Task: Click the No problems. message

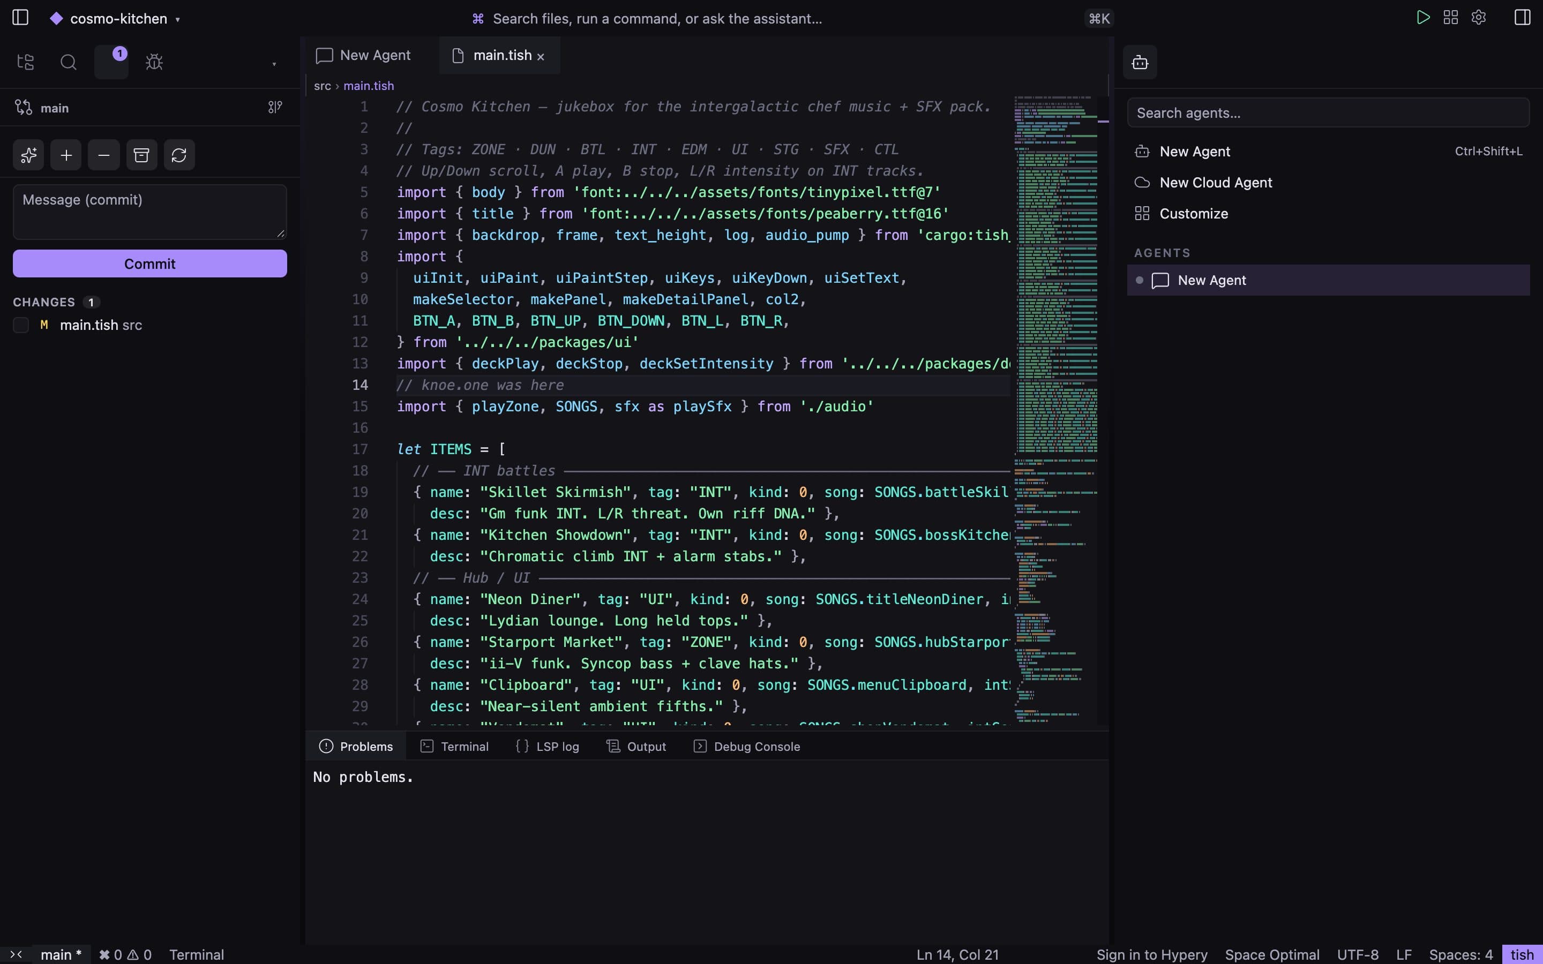Action: coord(363,777)
